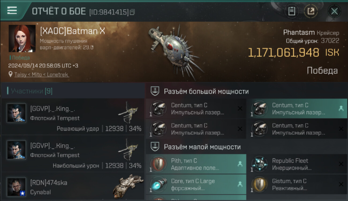The width and height of the screenshot is (348, 201).
Task: Follow the Taisy < Mito < Lonetrek location link
Action: [x=41, y=75]
